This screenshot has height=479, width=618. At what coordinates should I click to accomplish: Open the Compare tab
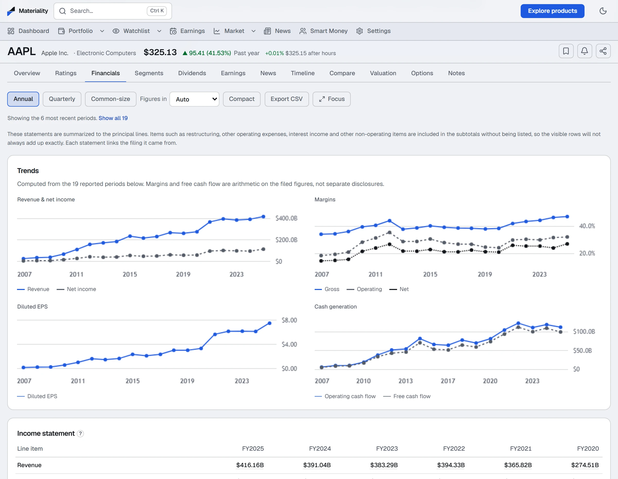pos(342,73)
